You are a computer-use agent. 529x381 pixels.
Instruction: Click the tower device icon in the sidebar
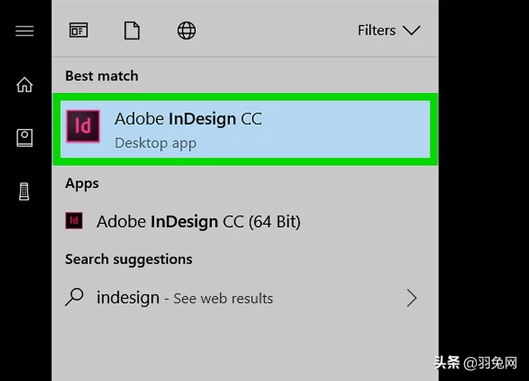click(24, 192)
